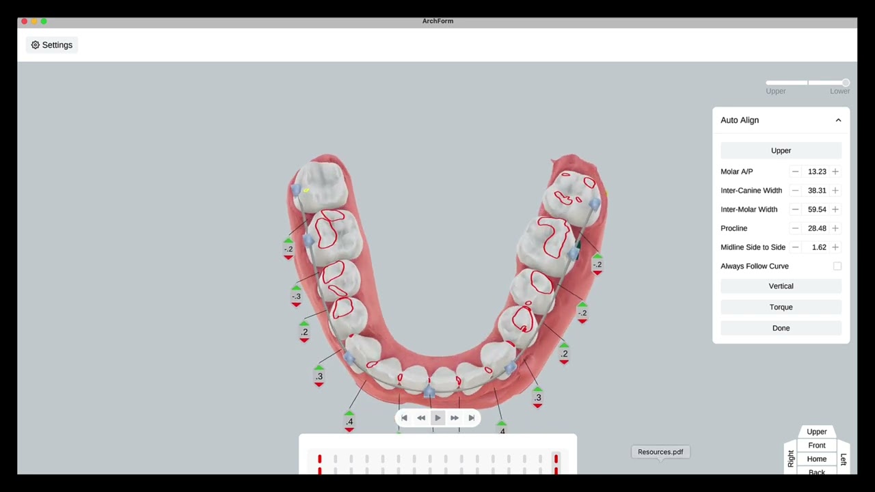Click the Upper/Lower arch slider knob

coord(846,83)
